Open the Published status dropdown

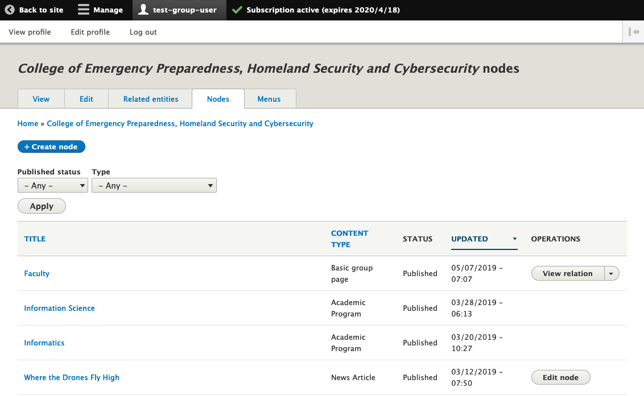[52, 186]
